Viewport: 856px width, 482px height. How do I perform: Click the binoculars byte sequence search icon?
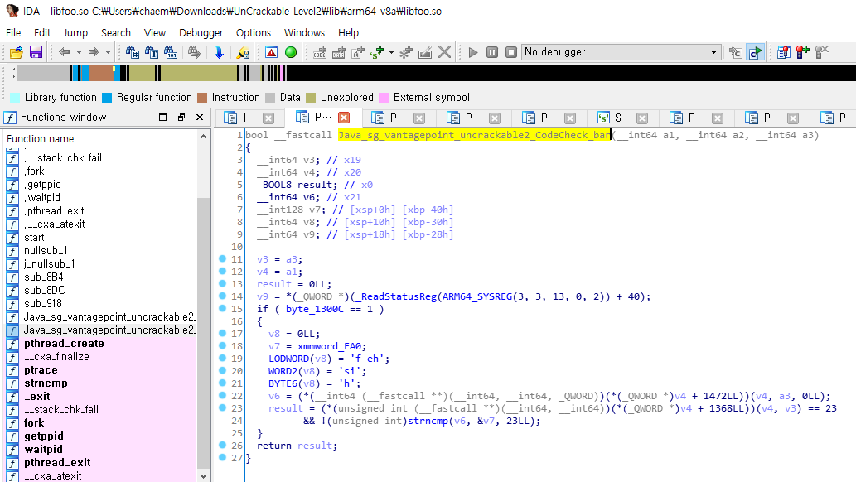point(171,52)
